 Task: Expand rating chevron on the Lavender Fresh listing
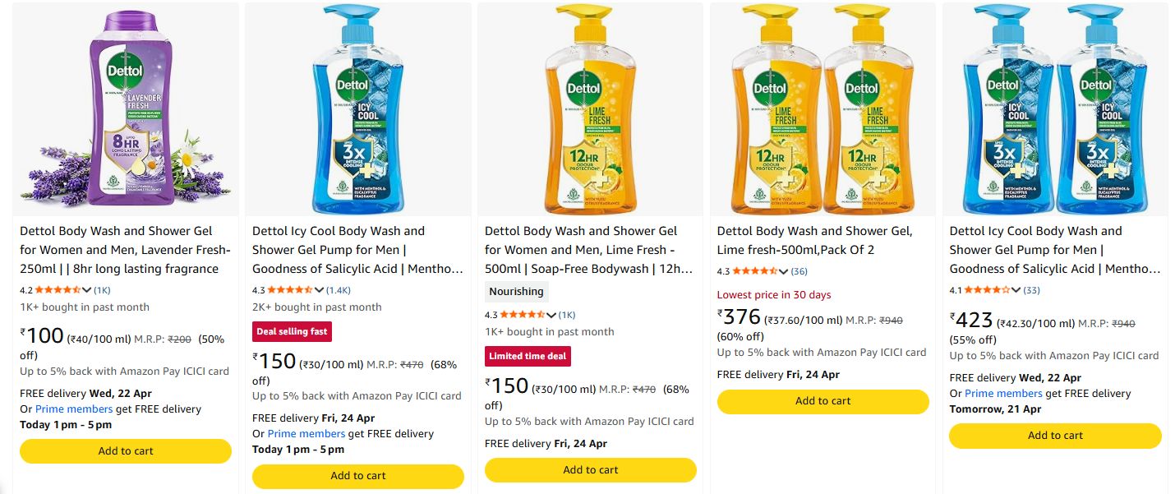[x=86, y=289]
